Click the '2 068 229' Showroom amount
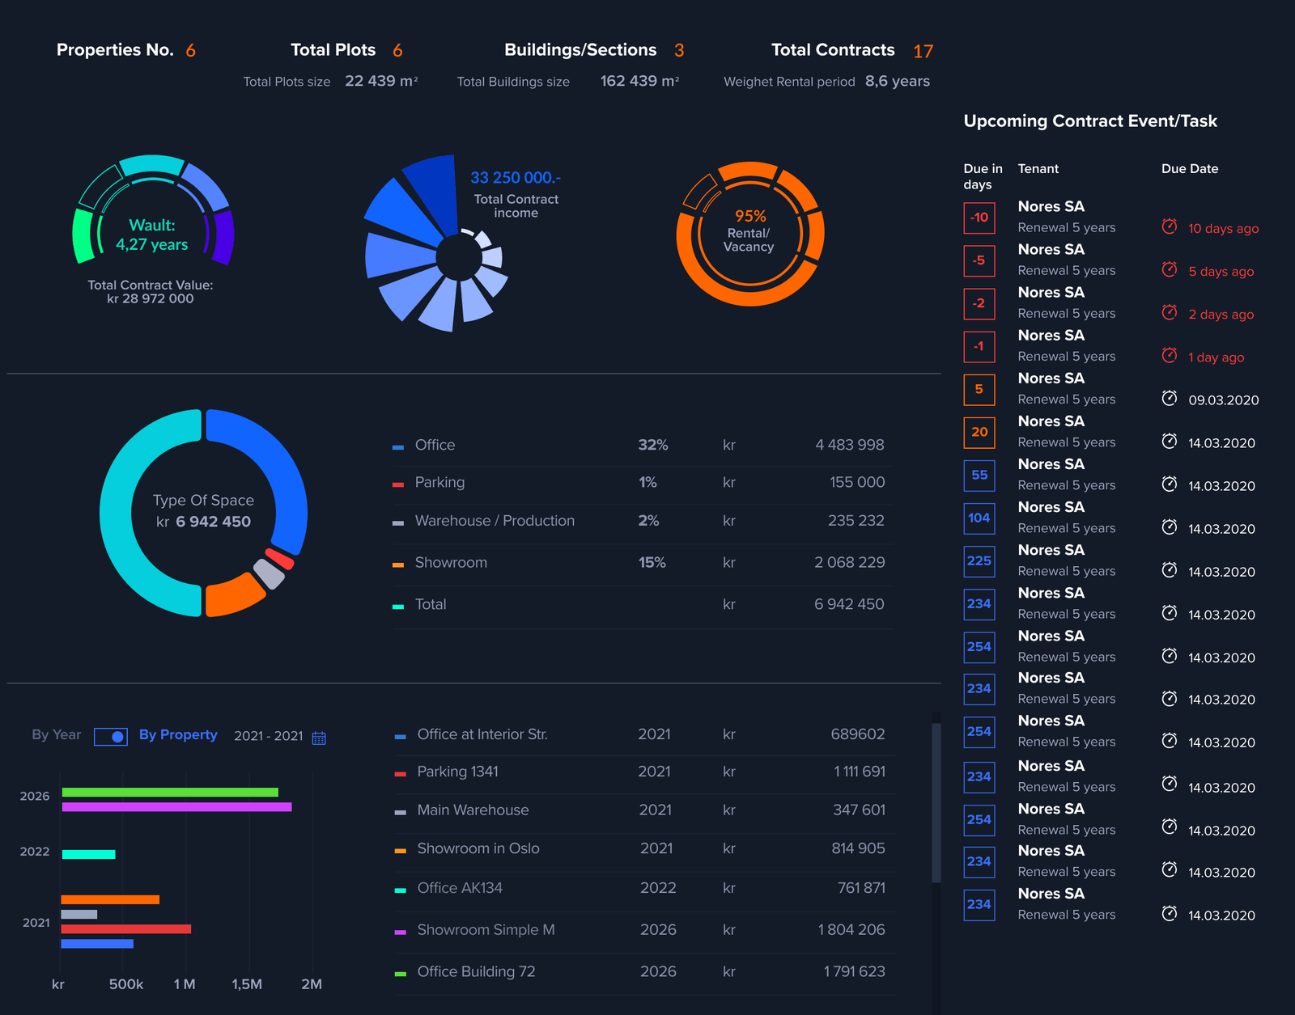The height and width of the screenshot is (1015, 1295). pyautogui.click(x=850, y=562)
